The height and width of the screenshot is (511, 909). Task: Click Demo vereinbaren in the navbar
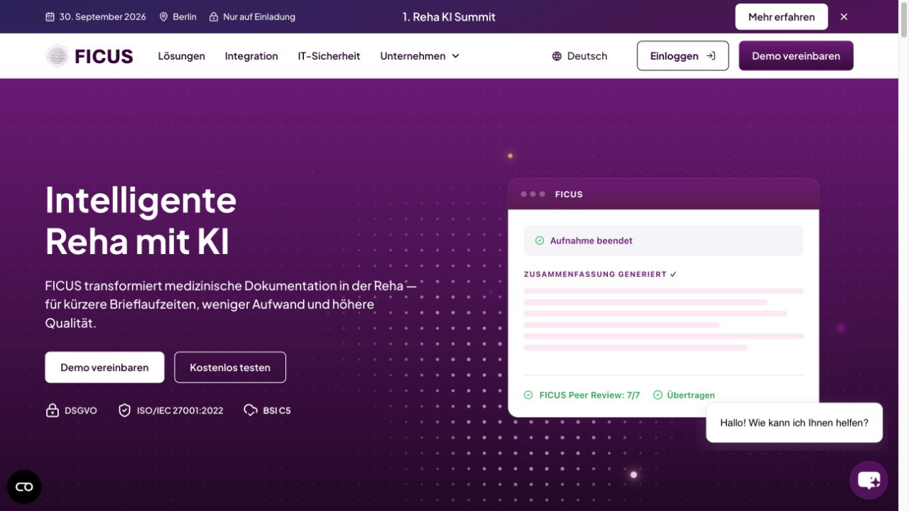coord(795,56)
